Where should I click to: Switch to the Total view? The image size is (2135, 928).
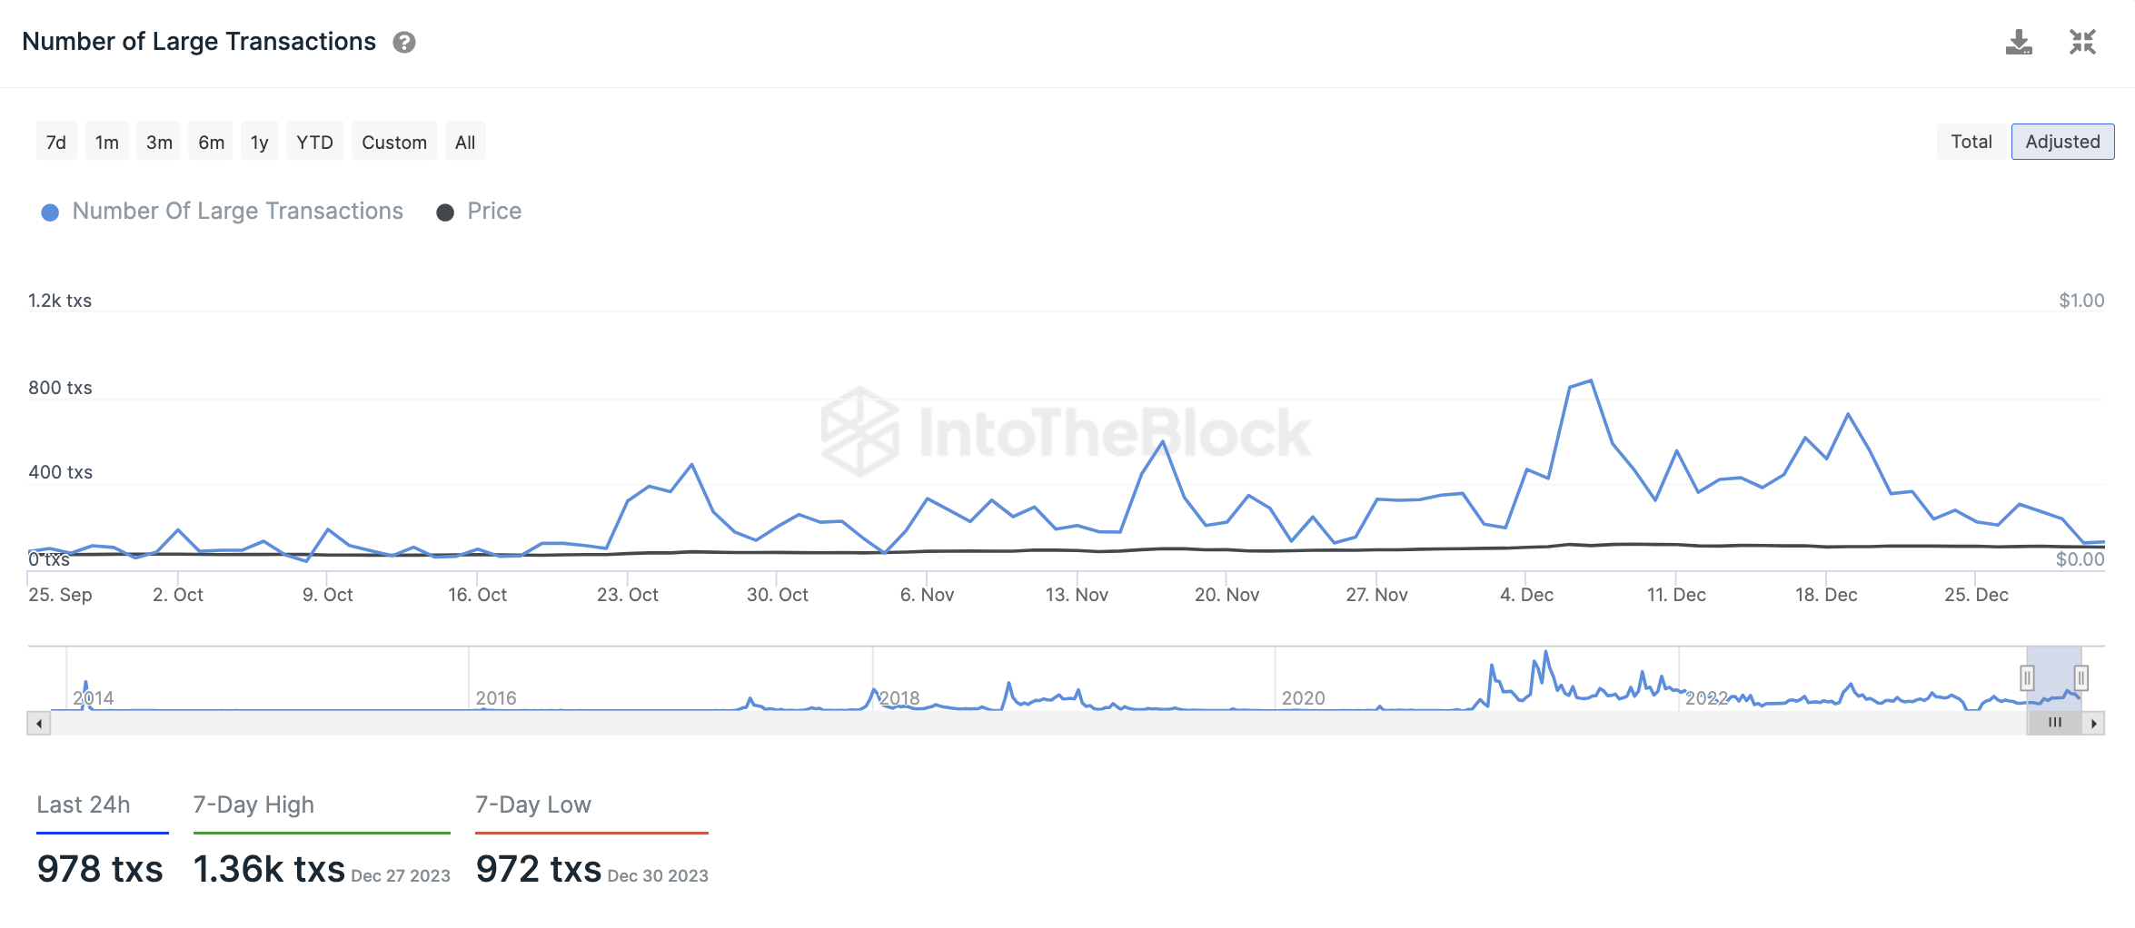coord(1971,142)
